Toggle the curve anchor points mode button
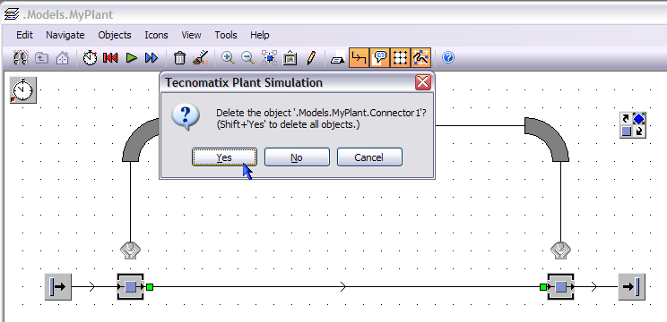Screen dimensions: 667x322 (x=420, y=58)
